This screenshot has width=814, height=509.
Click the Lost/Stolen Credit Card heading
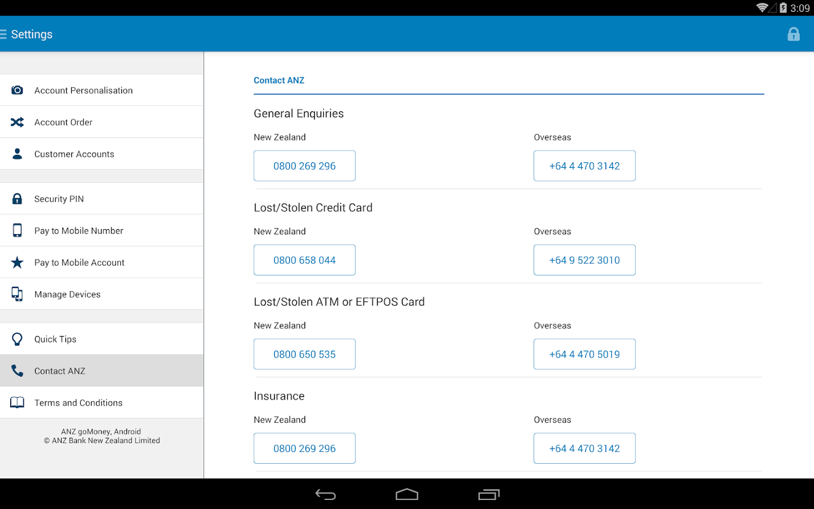313,208
